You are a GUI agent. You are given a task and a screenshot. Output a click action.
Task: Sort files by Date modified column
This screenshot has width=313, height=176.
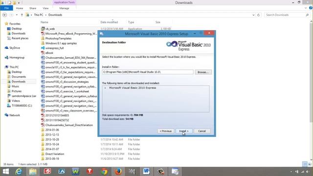click(109, 22)
